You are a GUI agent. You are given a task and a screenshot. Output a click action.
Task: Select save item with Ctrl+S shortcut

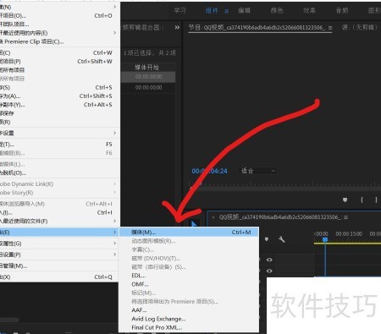coord(59,87)
